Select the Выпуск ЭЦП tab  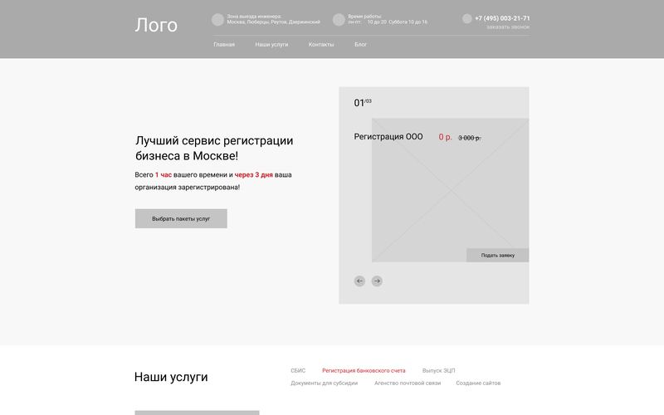(x=439, y=370)
